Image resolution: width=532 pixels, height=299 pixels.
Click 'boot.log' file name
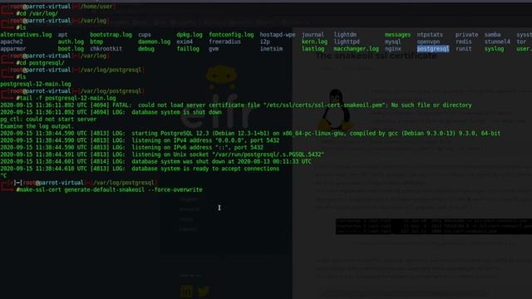pos(71,49)
